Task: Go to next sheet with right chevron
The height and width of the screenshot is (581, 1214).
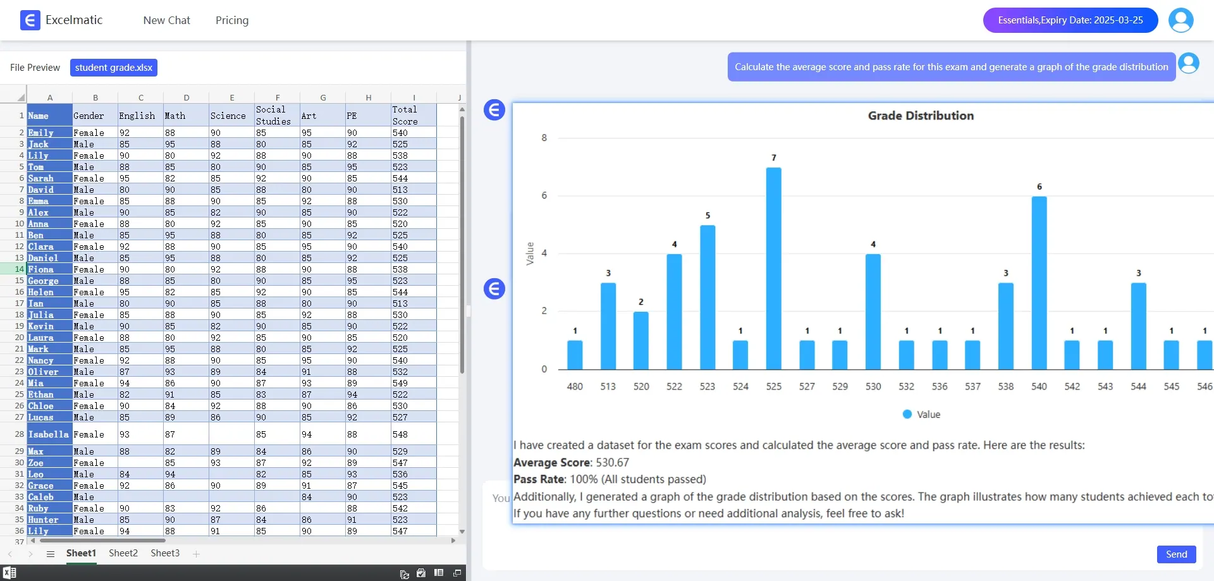Action: 30,554
